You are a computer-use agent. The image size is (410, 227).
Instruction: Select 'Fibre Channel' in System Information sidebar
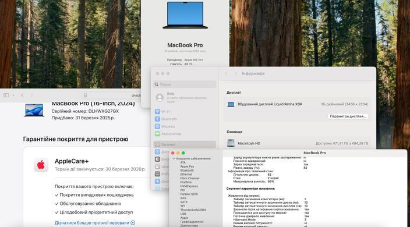190,178
